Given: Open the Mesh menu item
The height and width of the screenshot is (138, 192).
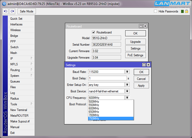Looking at the screenshot, I should [x=21, y=53].
